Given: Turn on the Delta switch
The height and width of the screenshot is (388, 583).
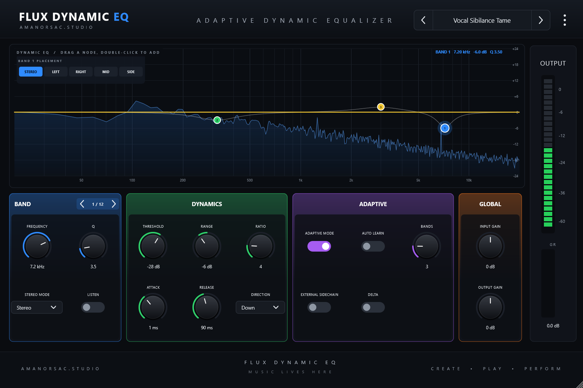Looking at the screenshot, I should pyautogui.click(x=373, y=307).
